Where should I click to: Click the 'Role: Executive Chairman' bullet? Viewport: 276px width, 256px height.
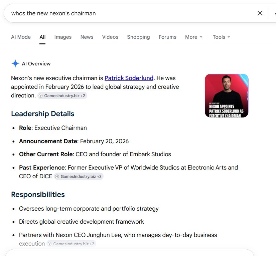tap(53, 128)
